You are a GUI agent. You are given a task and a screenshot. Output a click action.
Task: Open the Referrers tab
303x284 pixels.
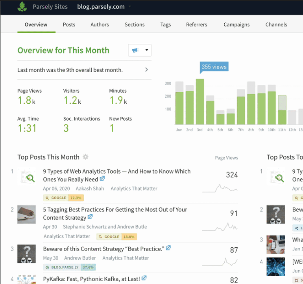196,24
